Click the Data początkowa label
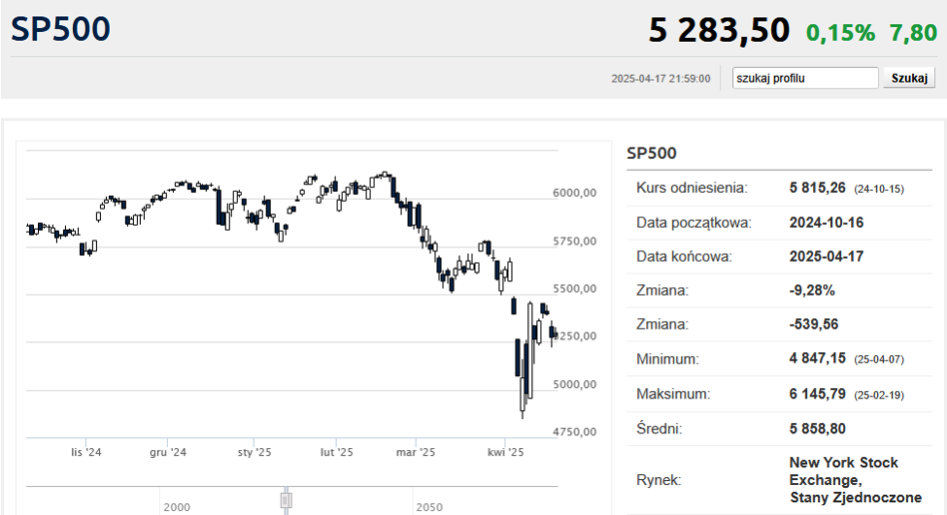The image size is (947, 515). [x=694, y=223]
